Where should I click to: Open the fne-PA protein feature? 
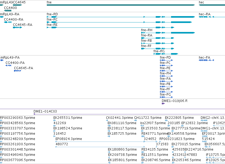[x=166, y=81]
